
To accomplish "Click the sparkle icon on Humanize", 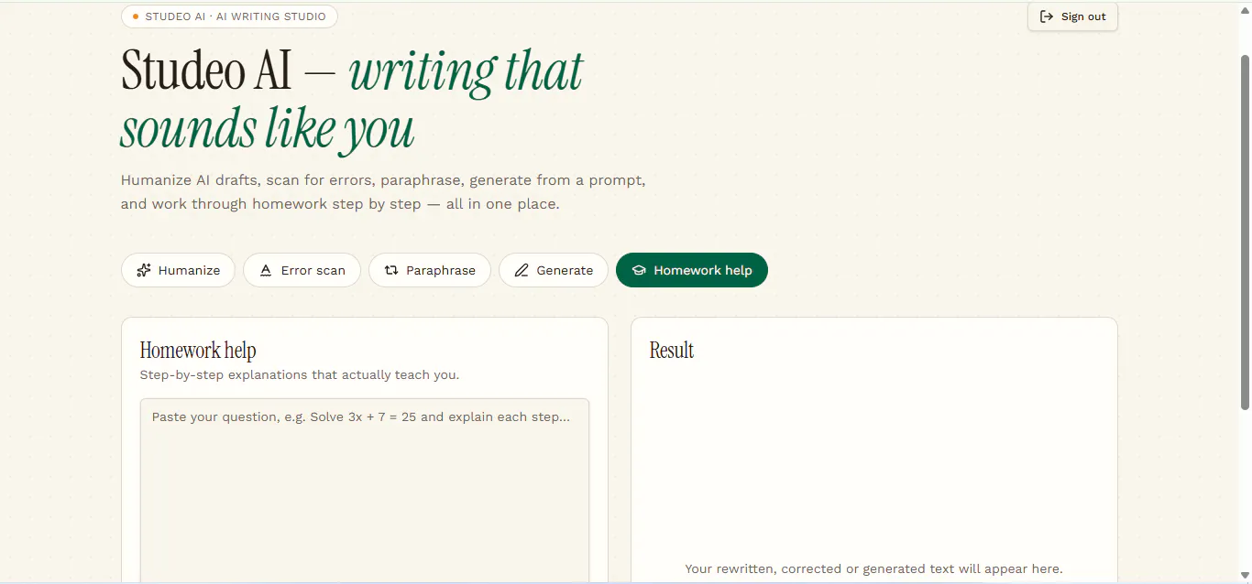I will click(143, 270).
